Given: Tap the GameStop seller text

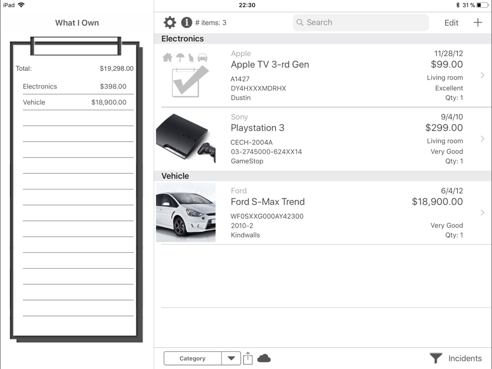Looking at the screenshot, I should coord(247,161).
